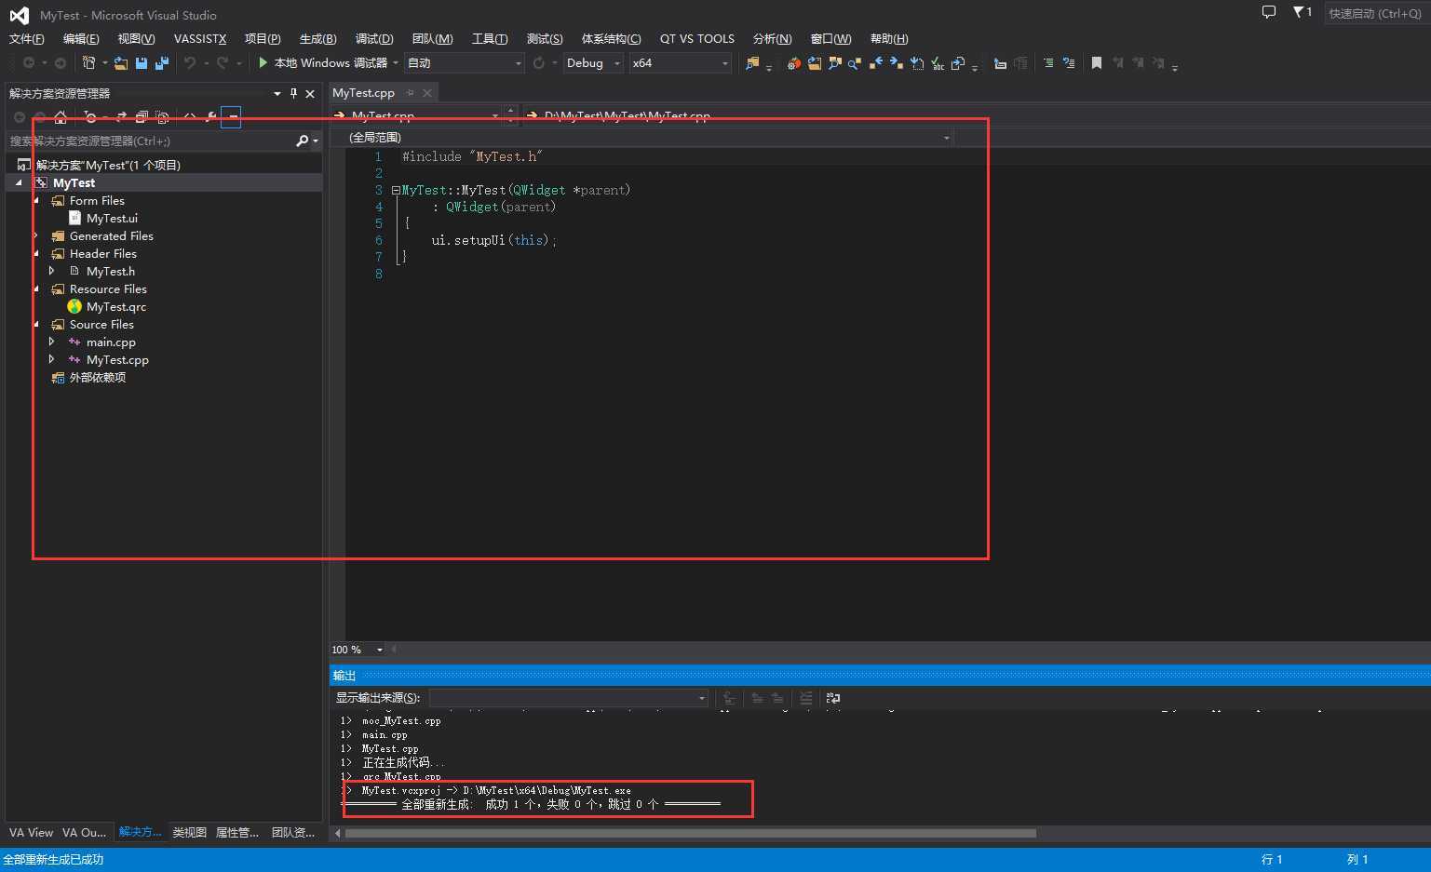Click the VA find symbol icon
The width and height of the screenshot is (1431, 872).
[834, 63]
